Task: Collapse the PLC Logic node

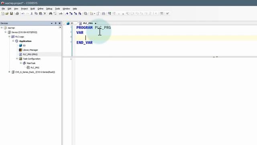Action: (x=9, y=37)
